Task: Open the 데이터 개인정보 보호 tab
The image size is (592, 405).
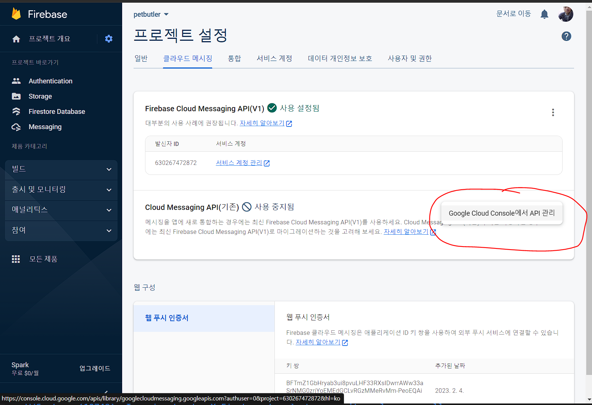Action: (x=340, y=58)
